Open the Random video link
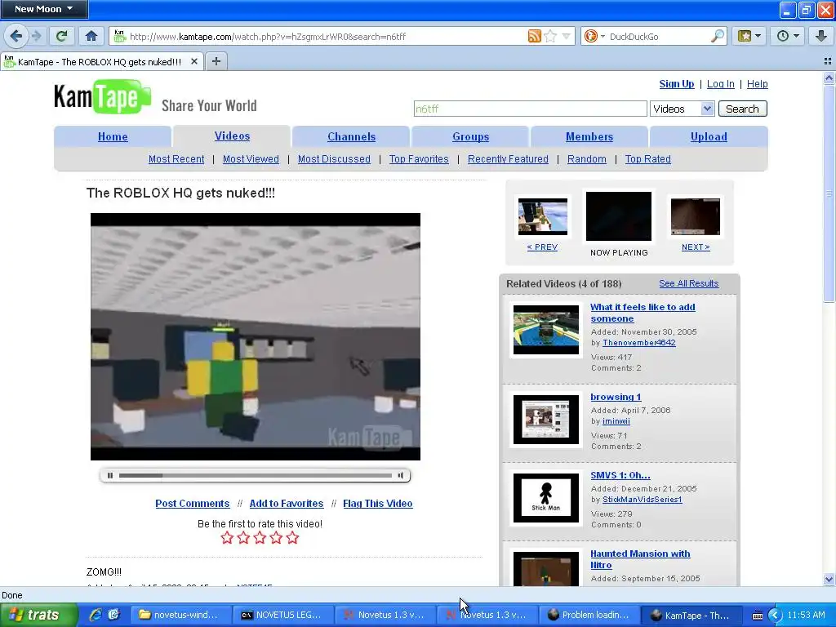 (586, 159)
